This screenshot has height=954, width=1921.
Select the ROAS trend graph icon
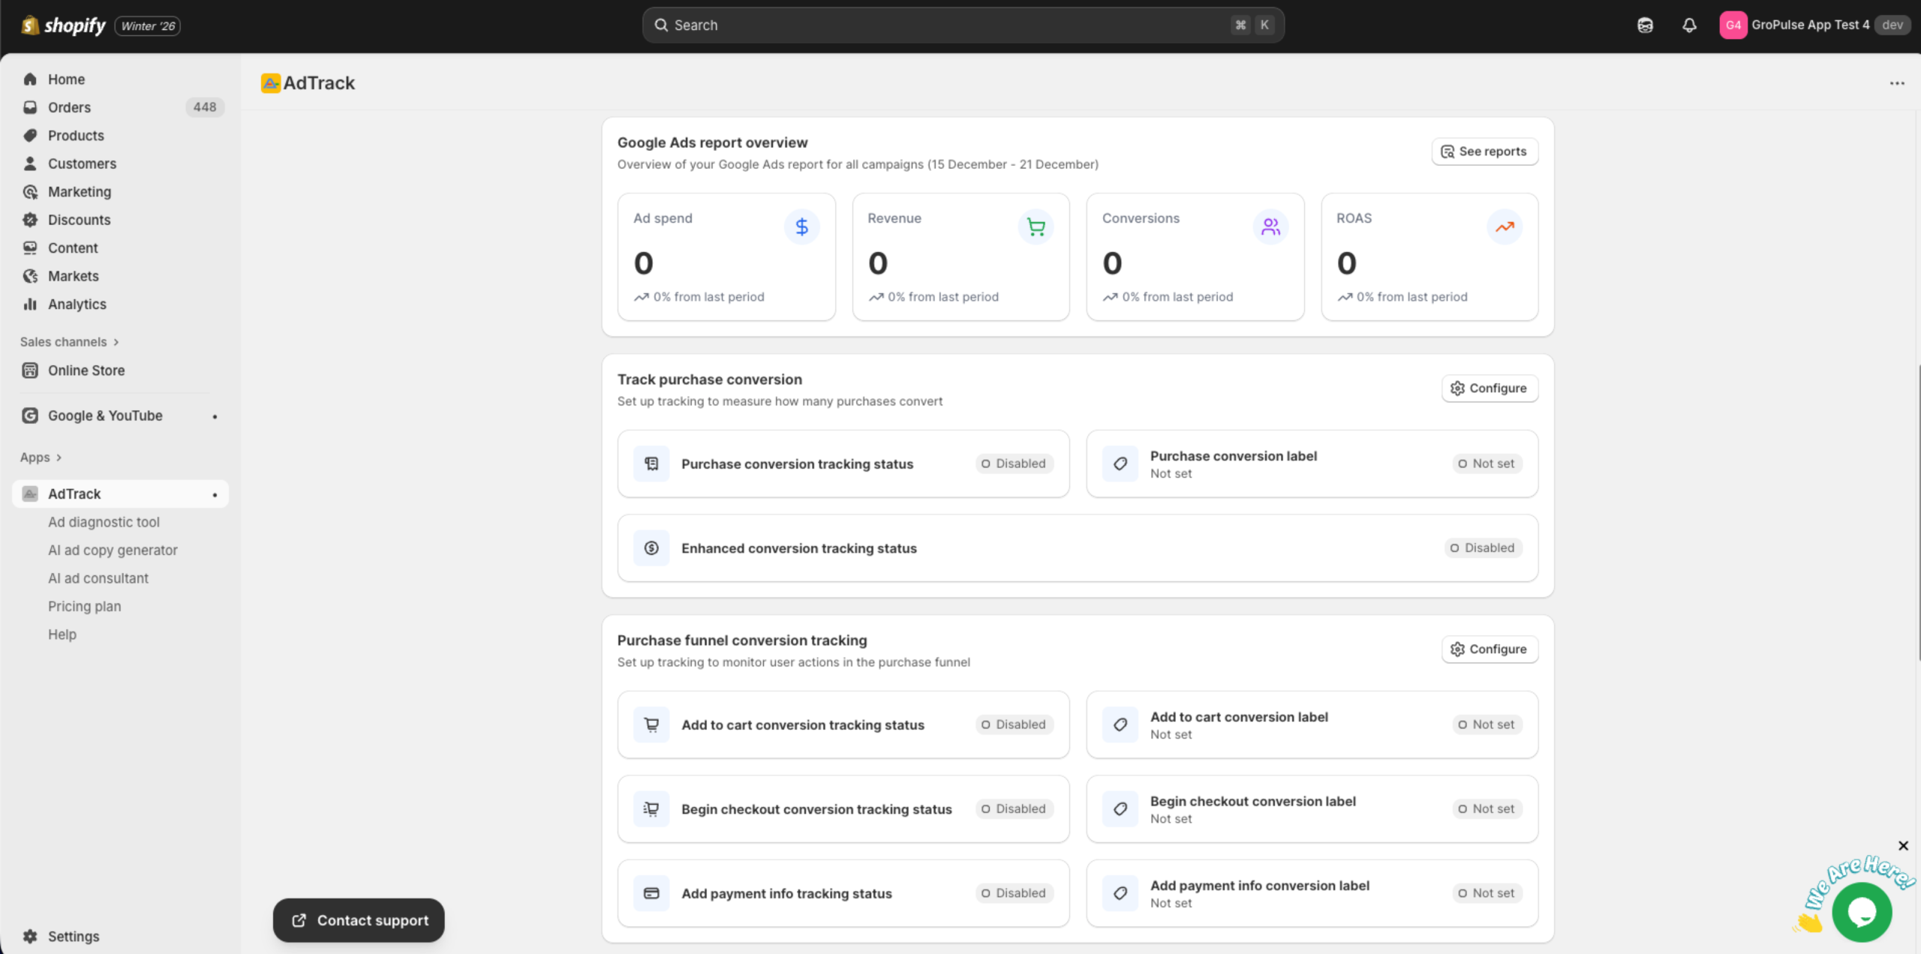coord(1504,226)
